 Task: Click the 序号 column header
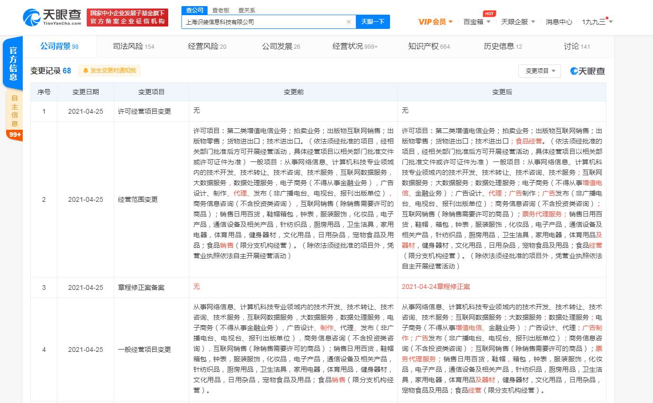pyautogui.click(x=44, y=92)
